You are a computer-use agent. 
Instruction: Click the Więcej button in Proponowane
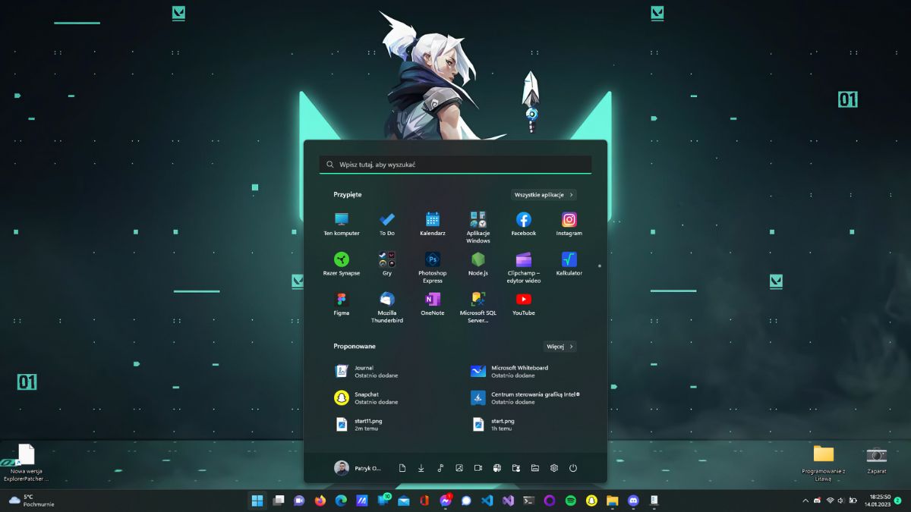[x=560, y=347]
